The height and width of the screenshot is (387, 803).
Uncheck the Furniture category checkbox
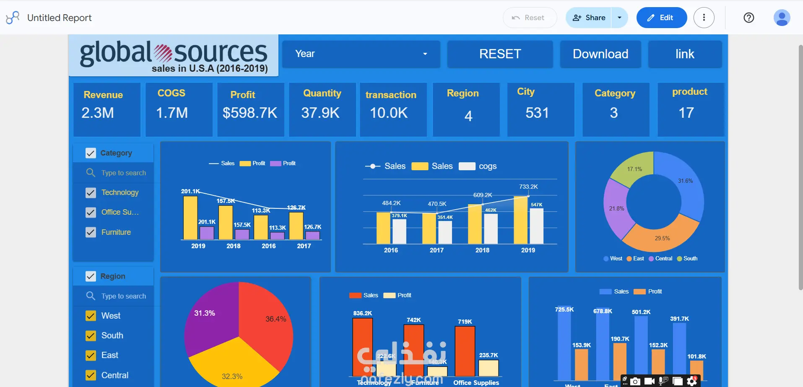pyautogui.click(x=91, y=232)
